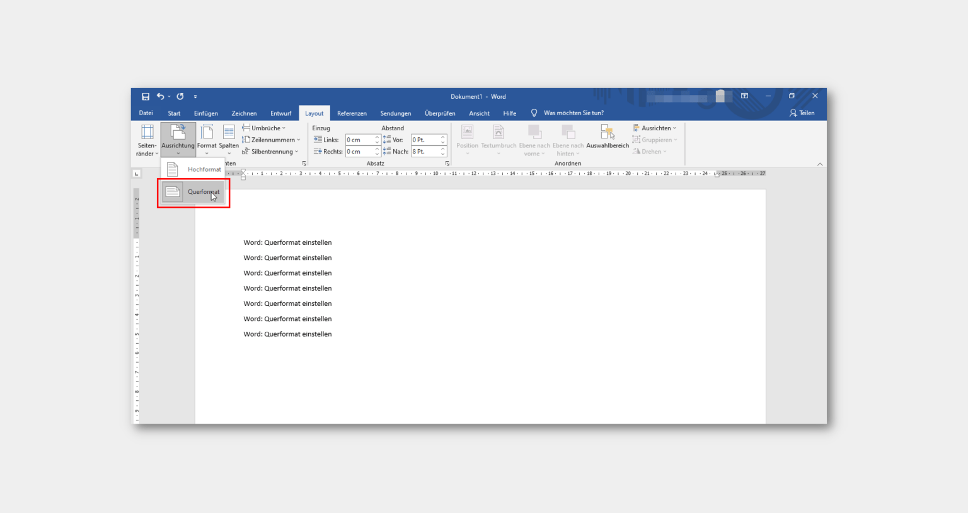Expand the Ausrichtung dropdown
Screen dimensions: 968x513
click(178, 153)
